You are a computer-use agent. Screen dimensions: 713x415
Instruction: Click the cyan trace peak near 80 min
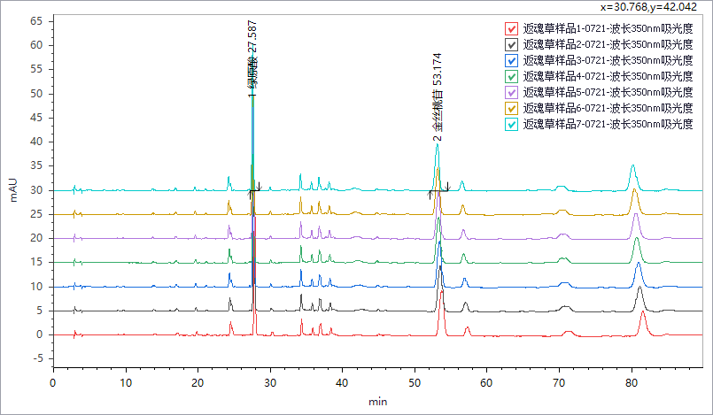(632, 166)
